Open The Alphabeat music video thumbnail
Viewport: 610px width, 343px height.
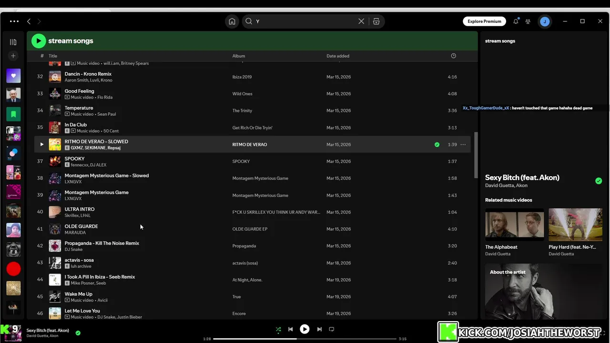(514, 224)
